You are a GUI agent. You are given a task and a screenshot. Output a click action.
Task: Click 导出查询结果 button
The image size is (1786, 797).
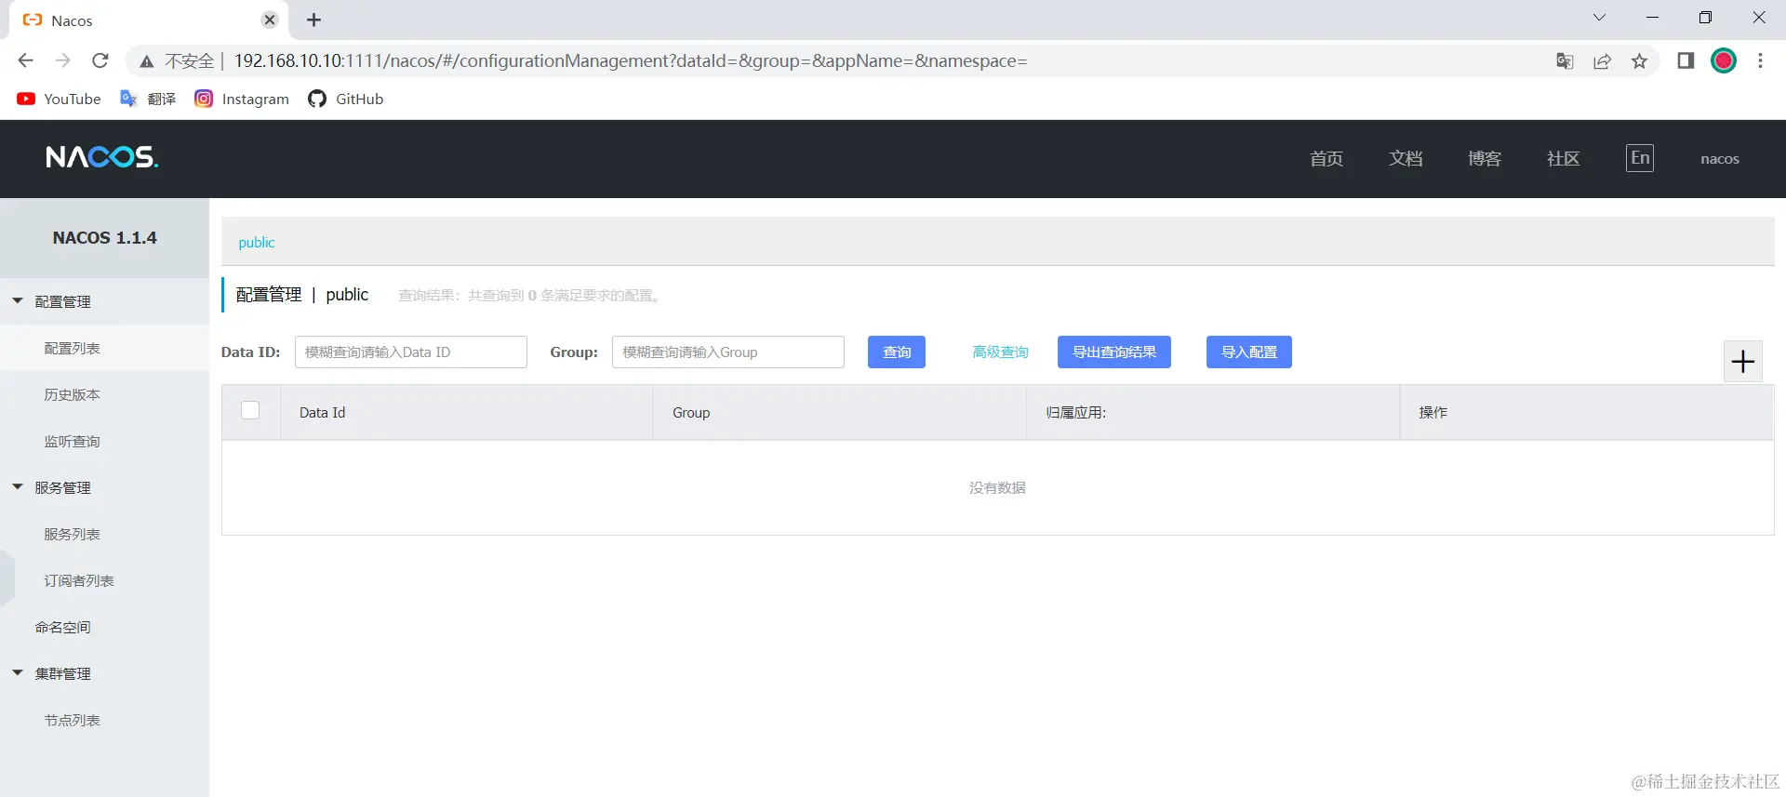click(1114, 352)
